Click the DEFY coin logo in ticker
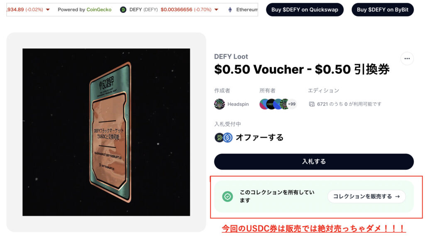 [x=123, y=10]
